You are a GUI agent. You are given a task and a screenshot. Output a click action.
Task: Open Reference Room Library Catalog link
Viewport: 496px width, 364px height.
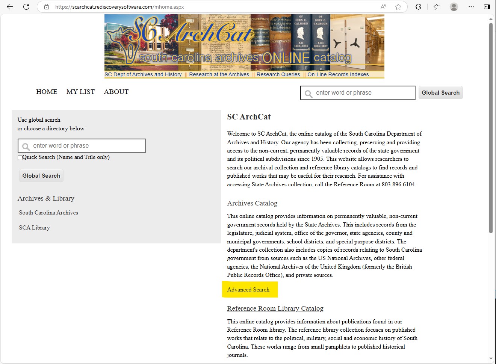(x=275, y=308)
